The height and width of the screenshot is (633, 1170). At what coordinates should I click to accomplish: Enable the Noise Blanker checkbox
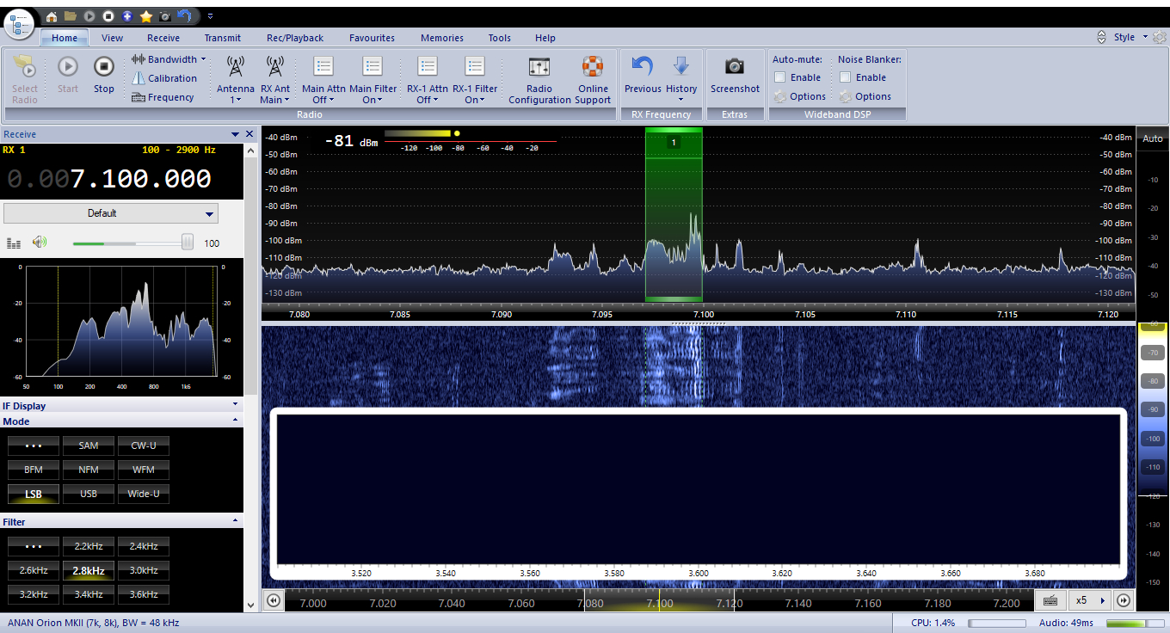point(845,77)
